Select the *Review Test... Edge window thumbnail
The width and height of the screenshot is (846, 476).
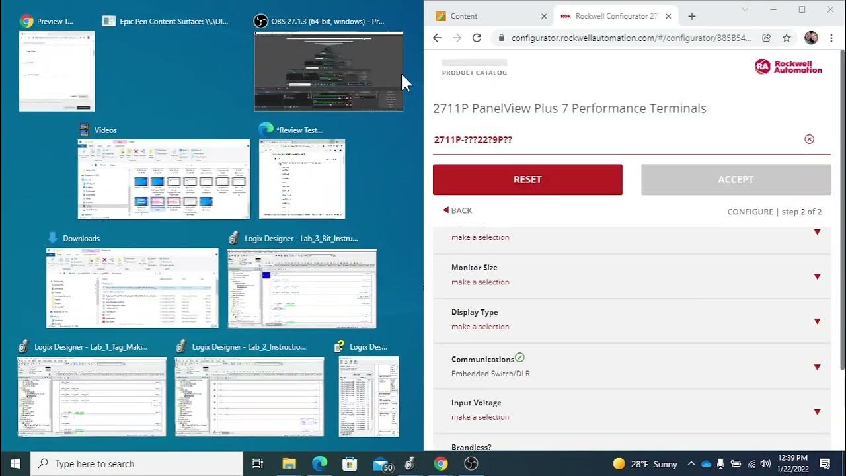pos(302,179)
